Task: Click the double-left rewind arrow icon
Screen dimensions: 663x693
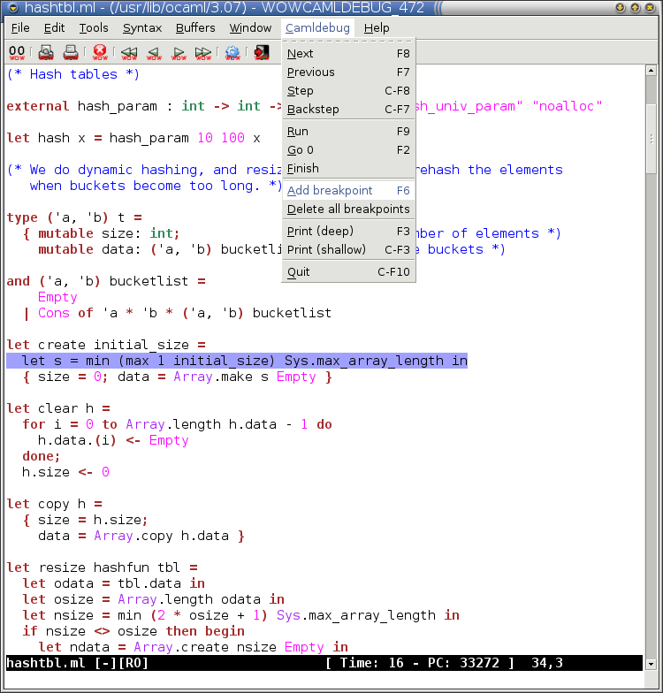Action: click(x=129, y=52)
